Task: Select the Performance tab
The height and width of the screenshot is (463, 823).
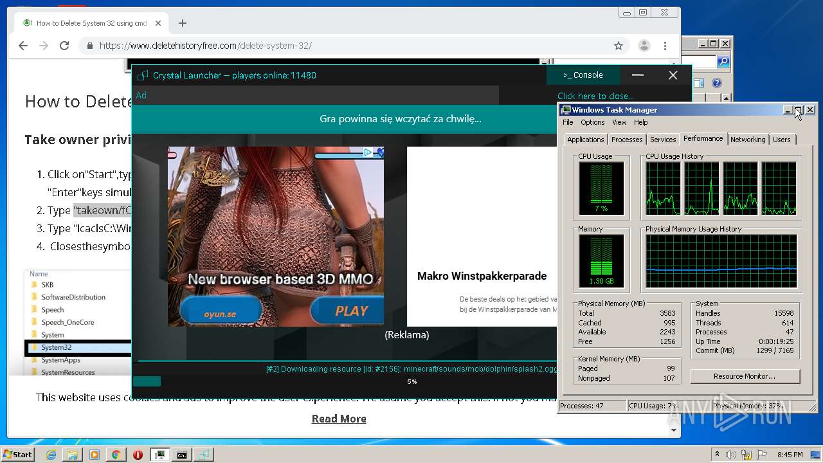Action: coord(703,138)
